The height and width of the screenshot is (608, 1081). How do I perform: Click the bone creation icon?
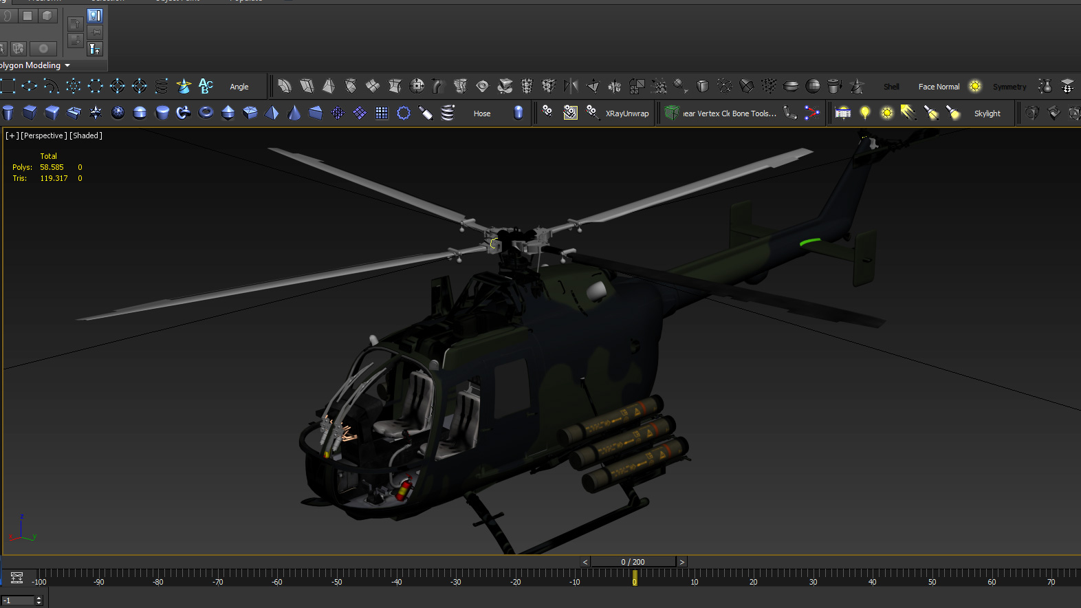[x=791, y=113]
